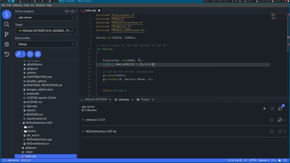Click the code minimap in editor
290x163 pixels.
279,17
